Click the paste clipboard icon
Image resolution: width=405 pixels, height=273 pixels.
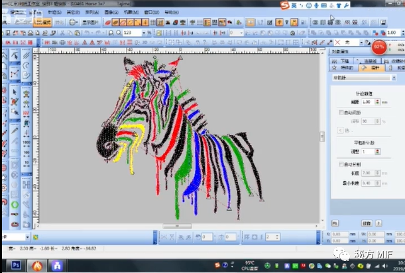coord(78,33)
